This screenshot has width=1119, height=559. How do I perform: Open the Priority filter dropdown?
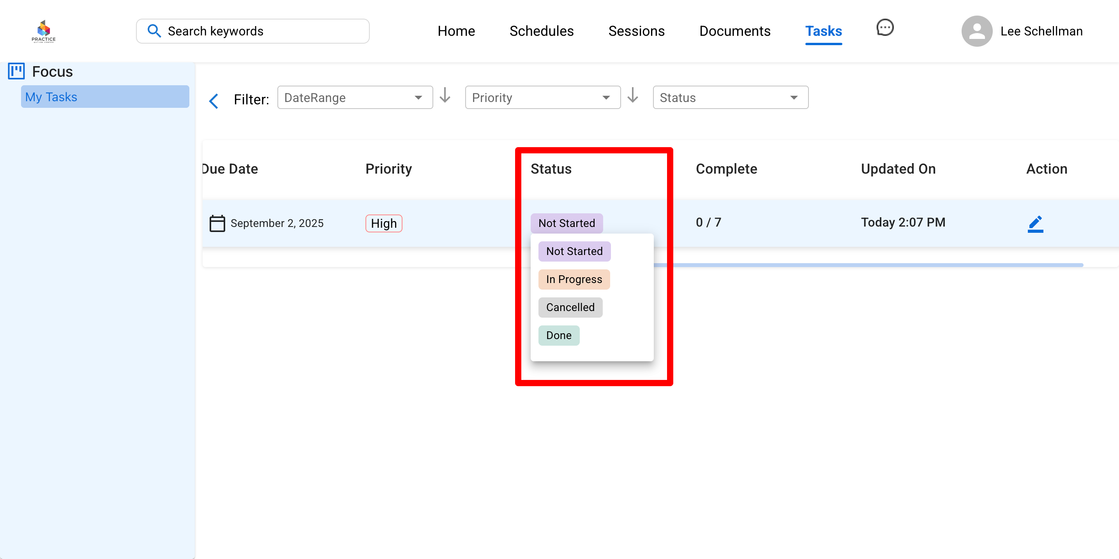543,98
